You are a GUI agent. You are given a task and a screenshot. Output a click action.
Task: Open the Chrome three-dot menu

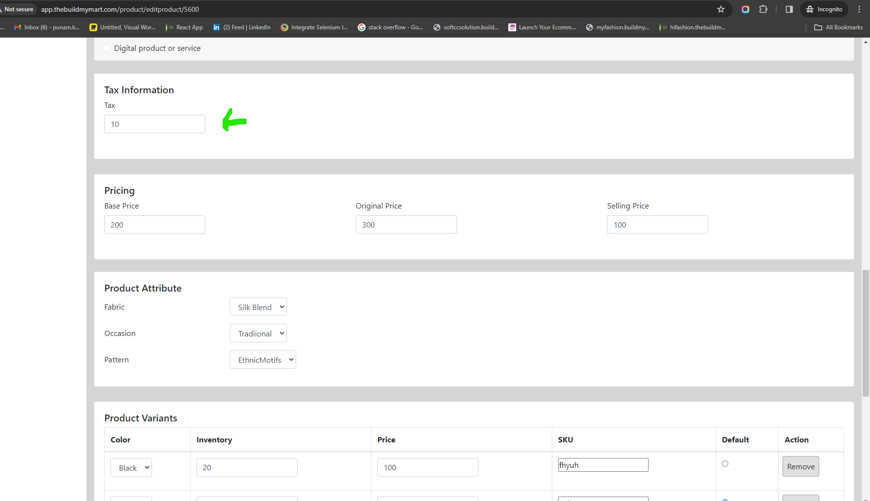point(859,9)
